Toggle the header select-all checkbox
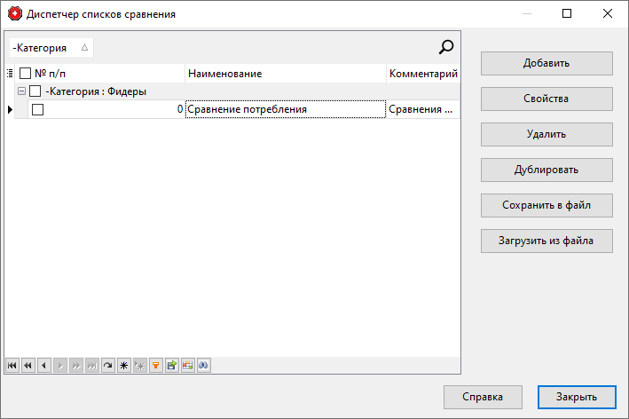Image resolution: width=629 pixels, height=419 pixels. [x=26, y=74]
